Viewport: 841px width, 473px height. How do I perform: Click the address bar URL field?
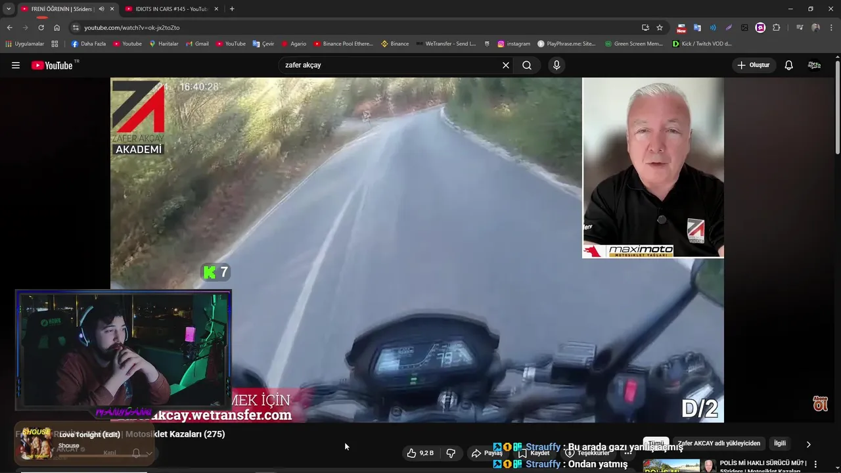pyautogui.click(x=355, y=28)
